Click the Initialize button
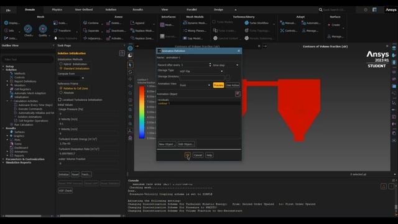Viewport: 398px width, 224px height. [x=63, y=174]
